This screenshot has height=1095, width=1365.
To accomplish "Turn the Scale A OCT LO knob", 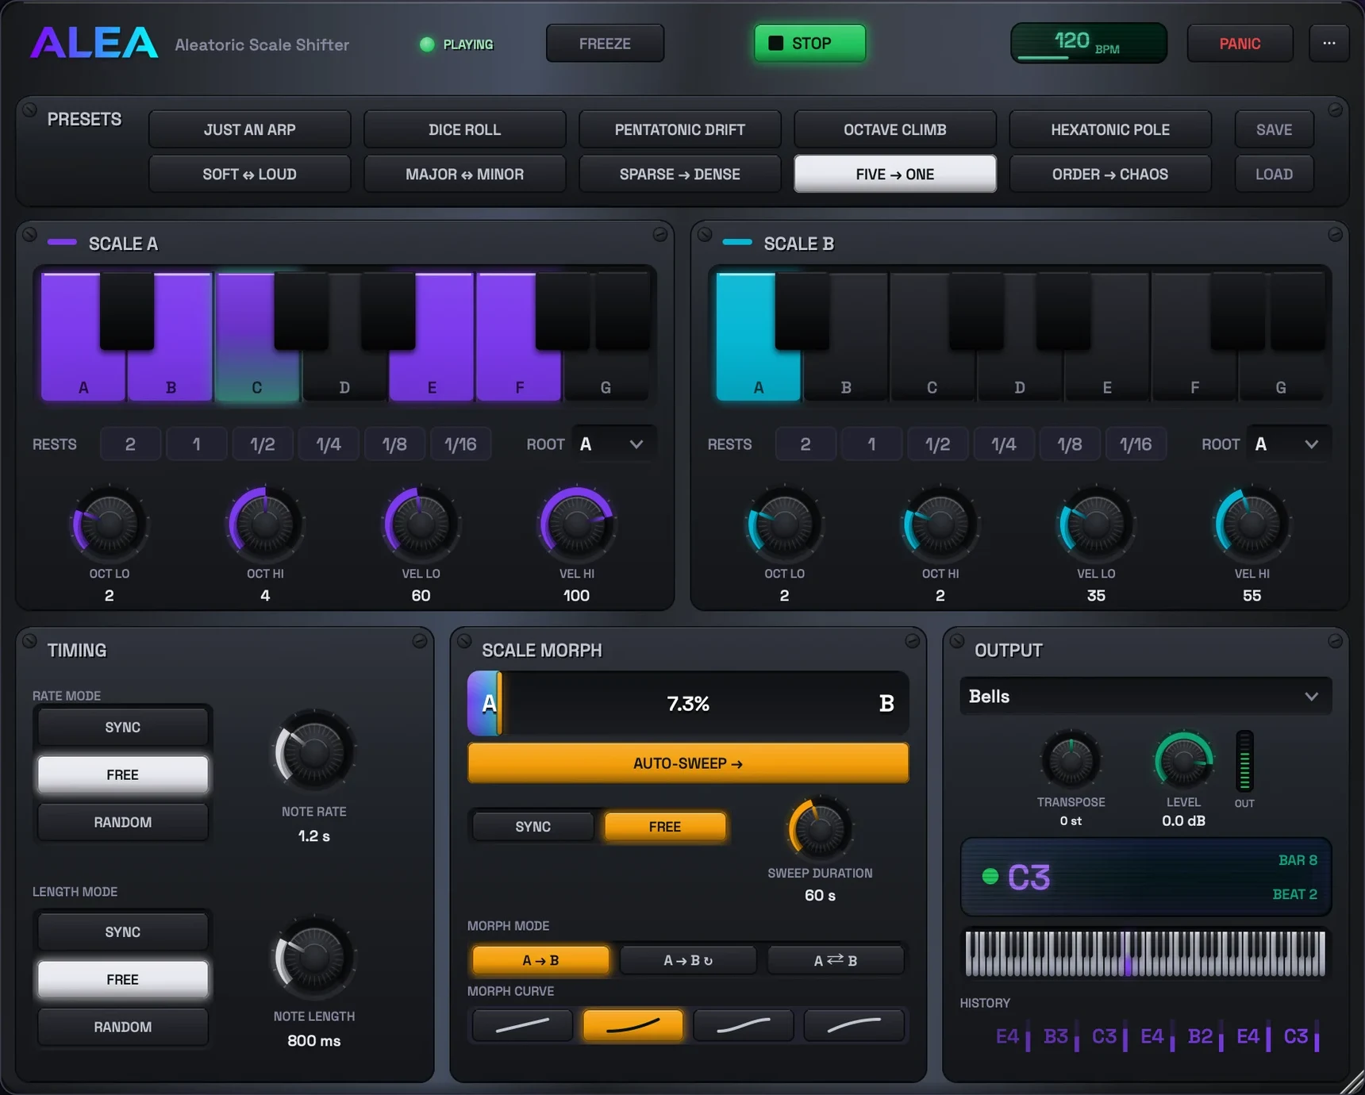I will coord(110,524).
